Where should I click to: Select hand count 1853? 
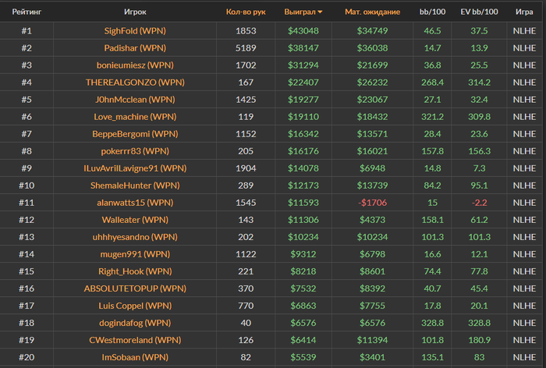(246, 30)
